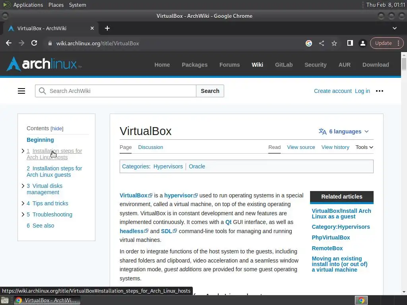This screenshot has width=407, height=305.
Task: Open the Tools dropdown menu
Action: pos(364,147)
